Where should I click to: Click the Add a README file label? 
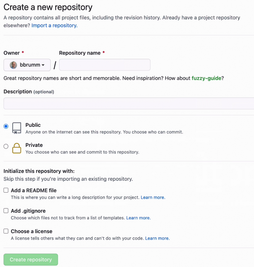click(34, 191)
